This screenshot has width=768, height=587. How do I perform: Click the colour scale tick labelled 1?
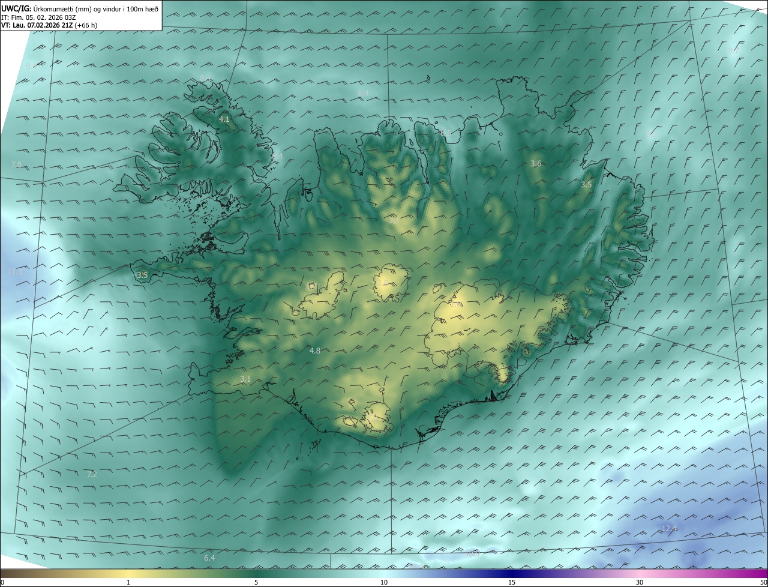pos(128,582)
